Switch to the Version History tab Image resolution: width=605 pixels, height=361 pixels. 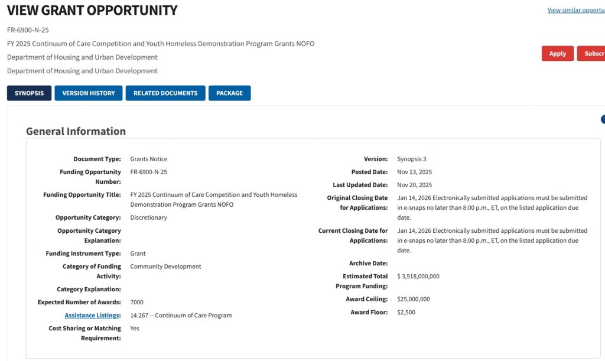click(x=89, y=93)
